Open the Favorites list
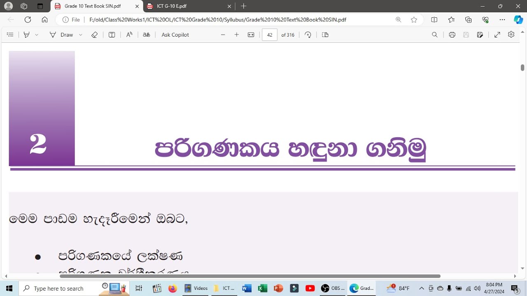This screenshot has height=296, width=527. click(452, 20)
